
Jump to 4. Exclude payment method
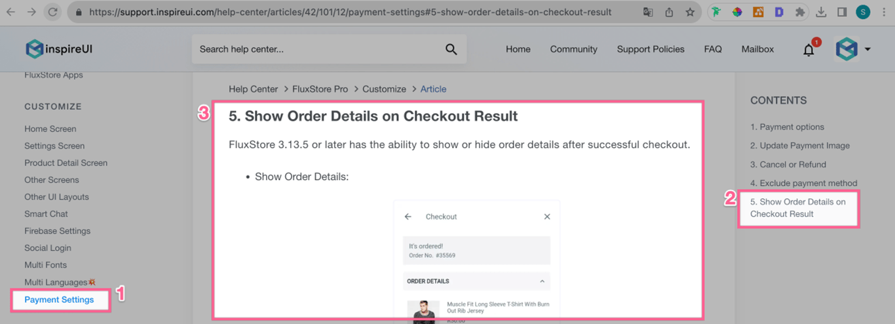[x=804, y=183]
